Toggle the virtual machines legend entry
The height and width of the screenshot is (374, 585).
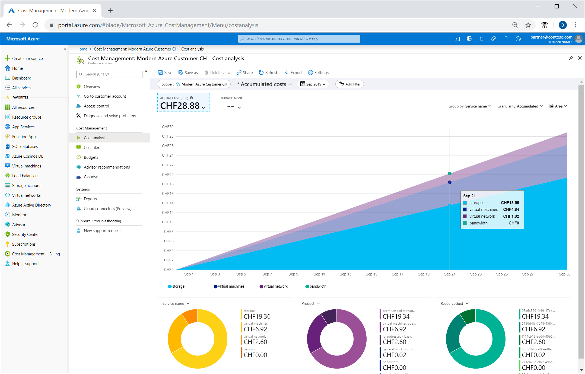[x=229, y=286]
